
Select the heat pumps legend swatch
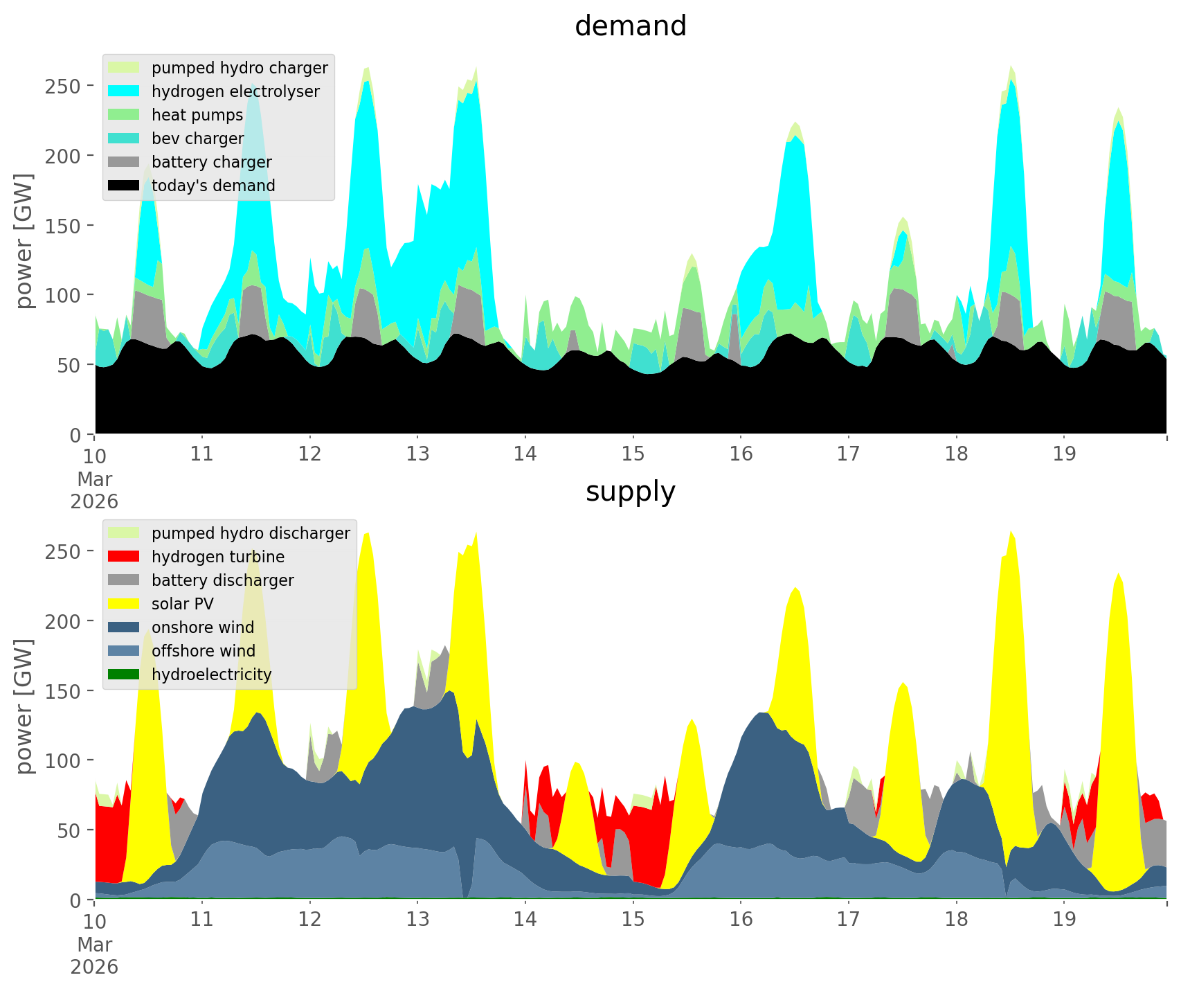tap(124, 115)
